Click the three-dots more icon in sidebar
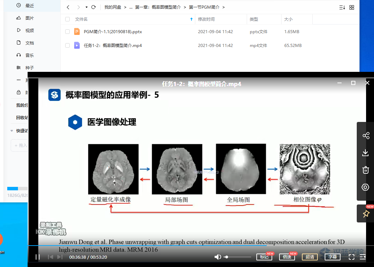The image size is (374, 267). [x=19, y=80]
